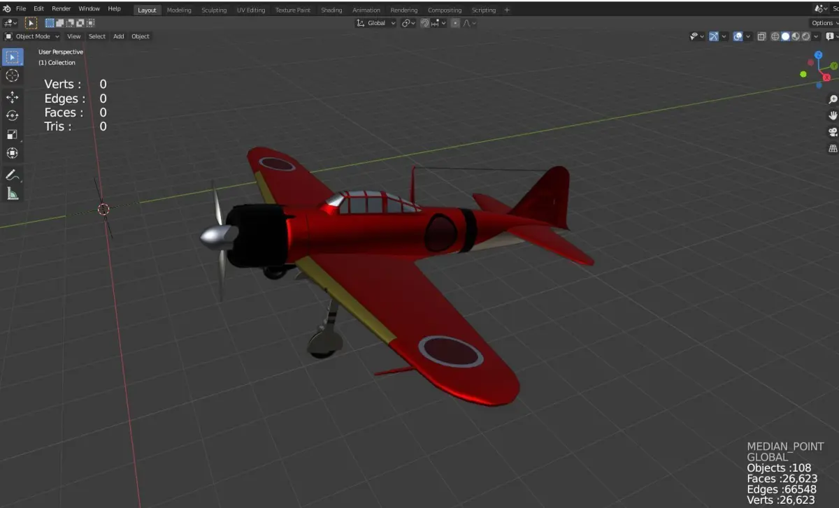Toggle viewport overlays display
839x508 pixels.
[x=738, y=36]
